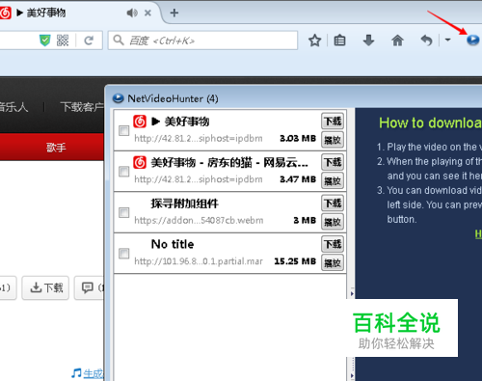Screen dimensions: 482x381
Task: Play the 探寻附加组件 webm file
Action: coord(333,221)
